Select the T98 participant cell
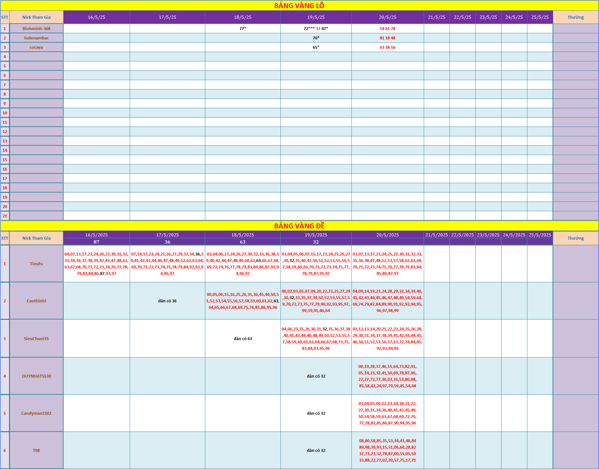Viewport: 599px width, 469px height. [x=36, y=450]
